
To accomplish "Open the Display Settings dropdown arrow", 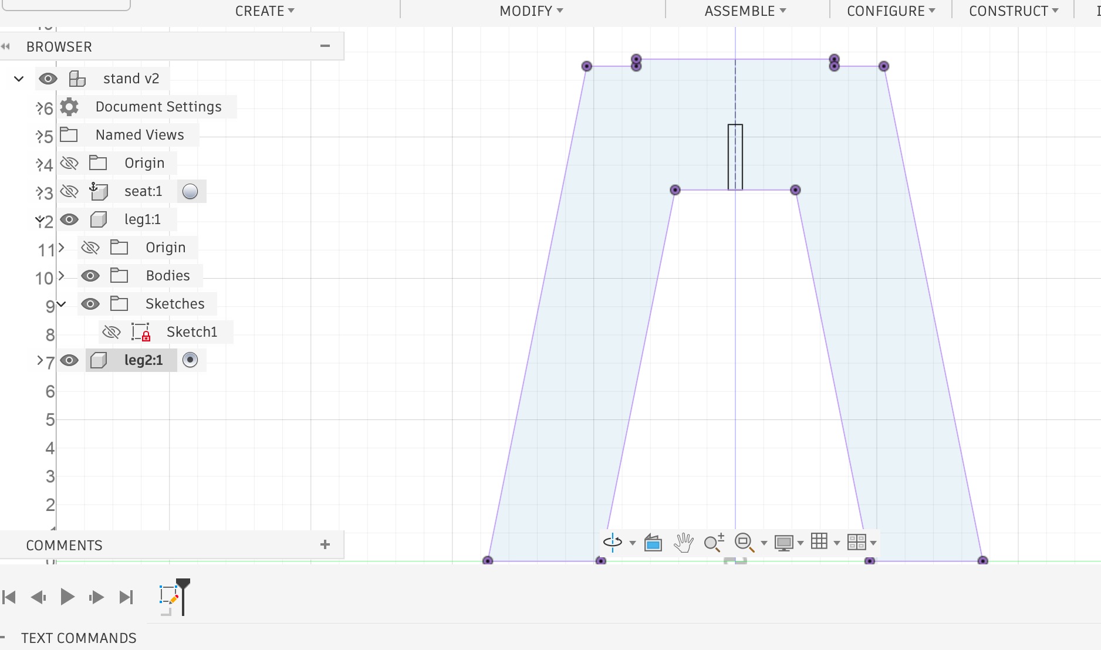I will pyautogui.click(x=801, y=543).
